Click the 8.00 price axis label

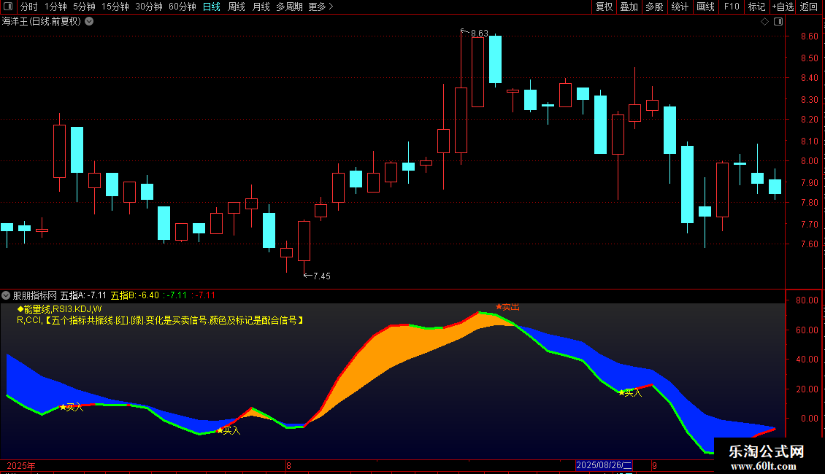tap(809, 161)
